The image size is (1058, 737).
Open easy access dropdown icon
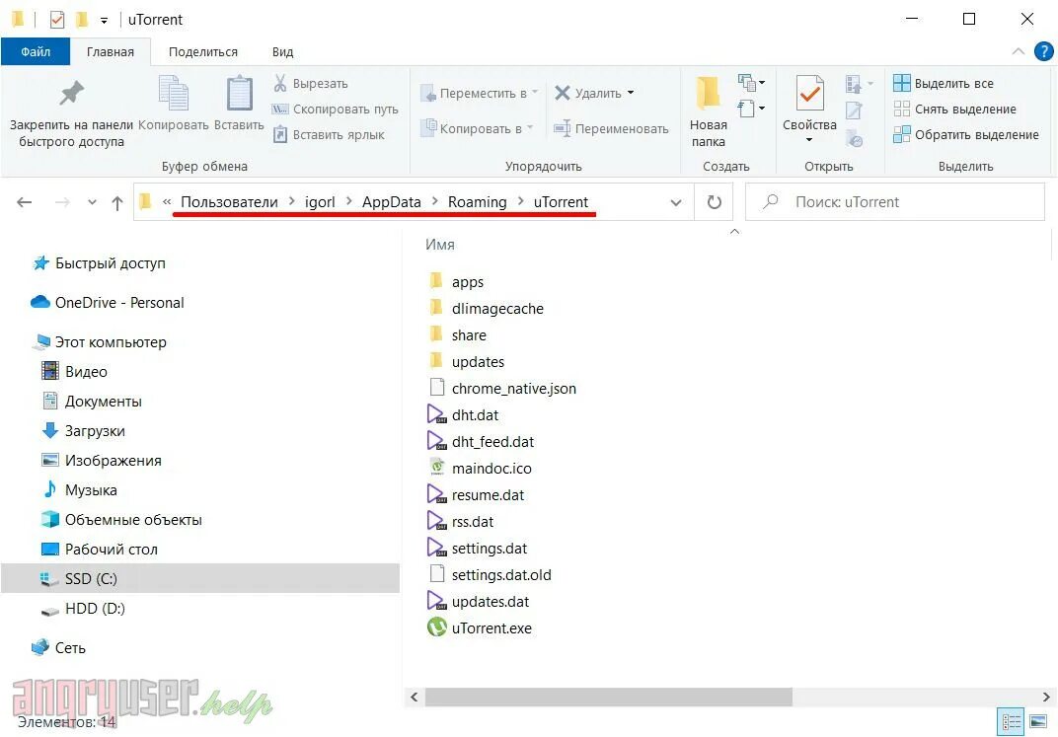[751, 108]
